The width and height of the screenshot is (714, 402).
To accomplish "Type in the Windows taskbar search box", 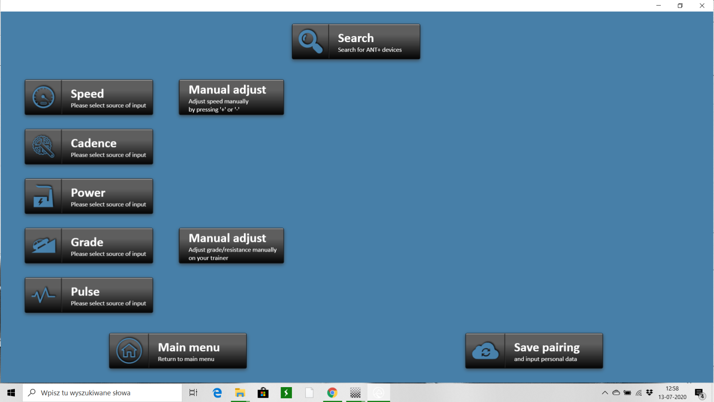I will 102,393.
